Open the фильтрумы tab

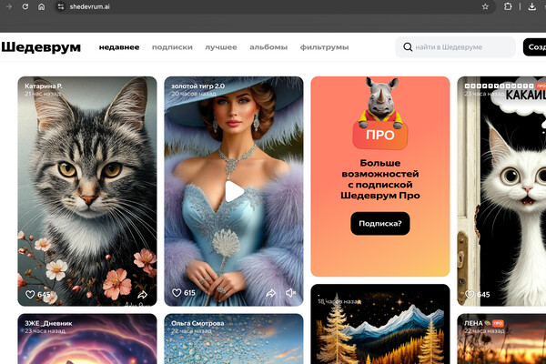pos(324,47)
